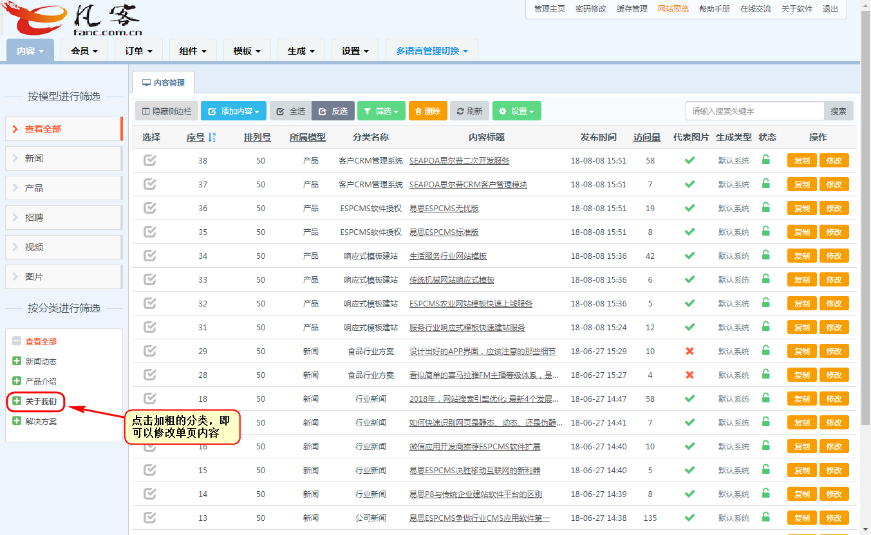This screenshot has width=871, height=535.
Task: Click the 全选 select-all button
Action: 290,111
